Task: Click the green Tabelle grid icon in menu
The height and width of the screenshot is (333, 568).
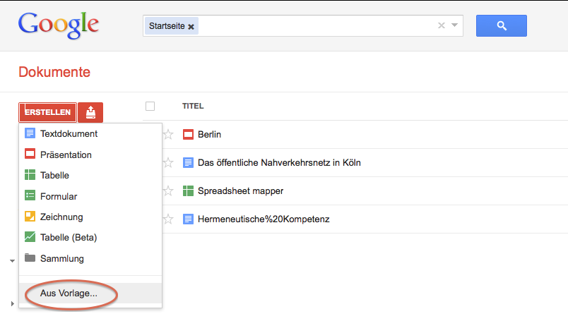Action: pyautogui.click(x=30, y=175)
